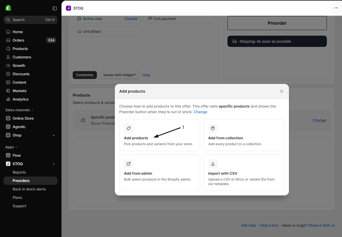Viewport: 342px width, 237px height.
Task: Open the three-dot more actions menu
Action: [x=336, y=8]
